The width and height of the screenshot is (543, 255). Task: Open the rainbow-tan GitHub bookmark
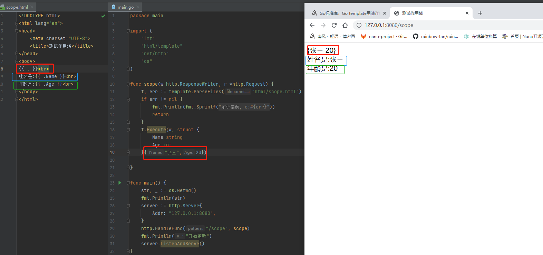(x=436, y=36)
